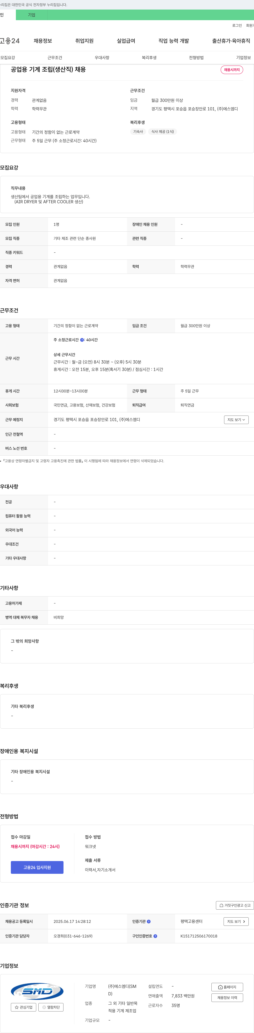Click the question mark icon next to 주 소정근로시간
Viewport: 254px width, 1033px height.
[x=82, y=340]
